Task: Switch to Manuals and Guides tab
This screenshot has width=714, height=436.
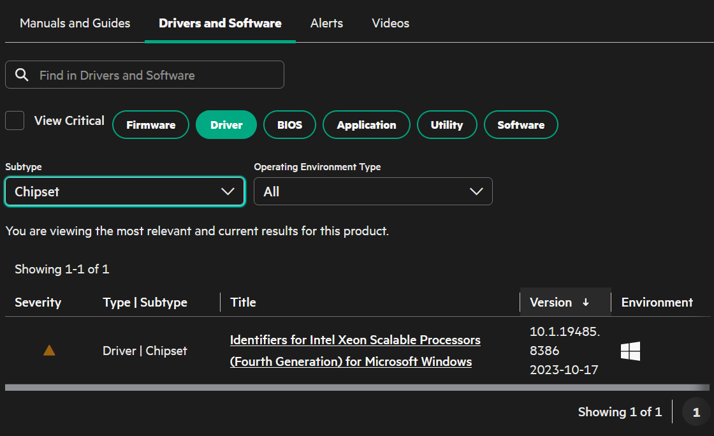Action: (75, 23)
